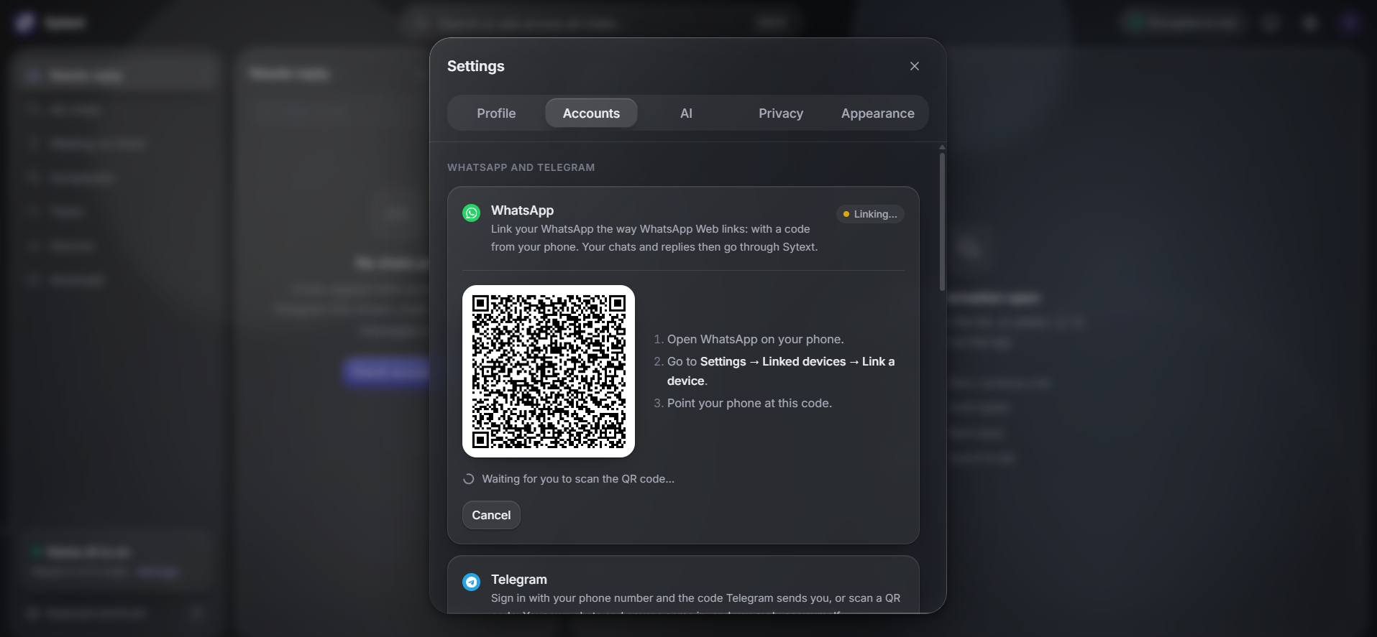Click the WhatsApp card heading text
This screenshot has width=1377, height=637.
point(522,210)
